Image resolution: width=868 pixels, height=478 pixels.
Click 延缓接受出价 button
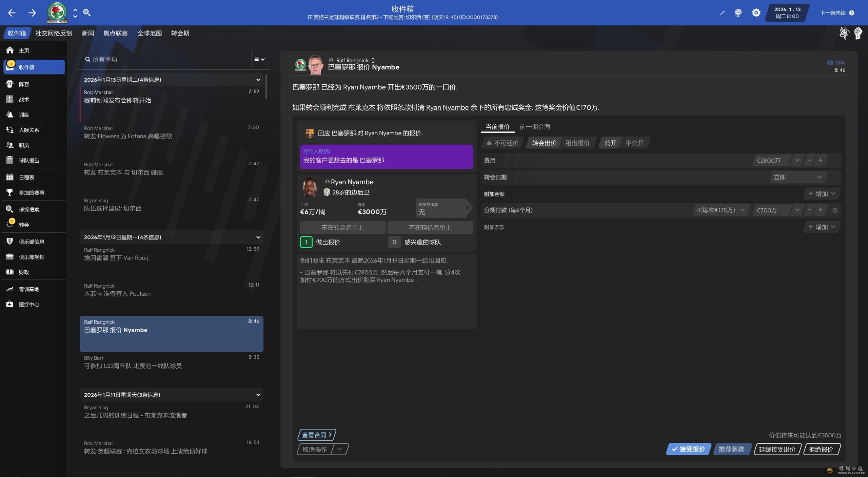tap(777, 449)
